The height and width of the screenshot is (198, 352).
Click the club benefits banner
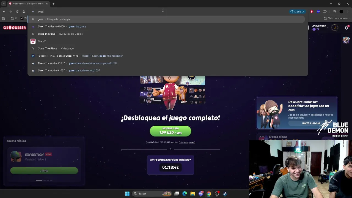tap(297, 113)
